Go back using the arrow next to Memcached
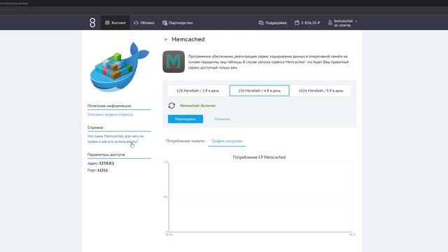The height and width of the screenshot is (252, 448). click(166, 39)
